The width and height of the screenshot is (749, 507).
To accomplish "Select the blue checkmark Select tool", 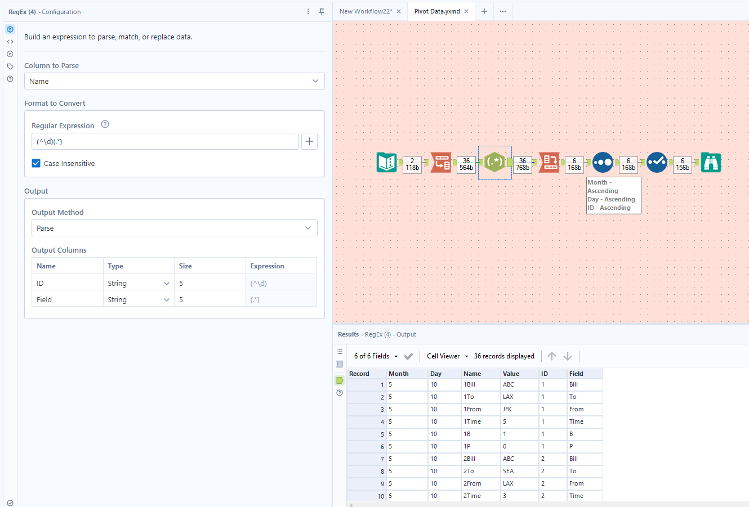I will (x=657, y=163).
